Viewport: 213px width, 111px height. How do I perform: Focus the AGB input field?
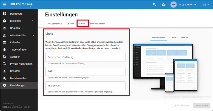(85, 71)
